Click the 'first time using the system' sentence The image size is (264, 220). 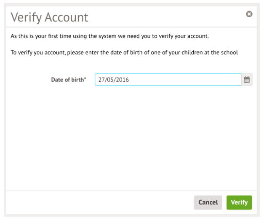coord(109,36)
